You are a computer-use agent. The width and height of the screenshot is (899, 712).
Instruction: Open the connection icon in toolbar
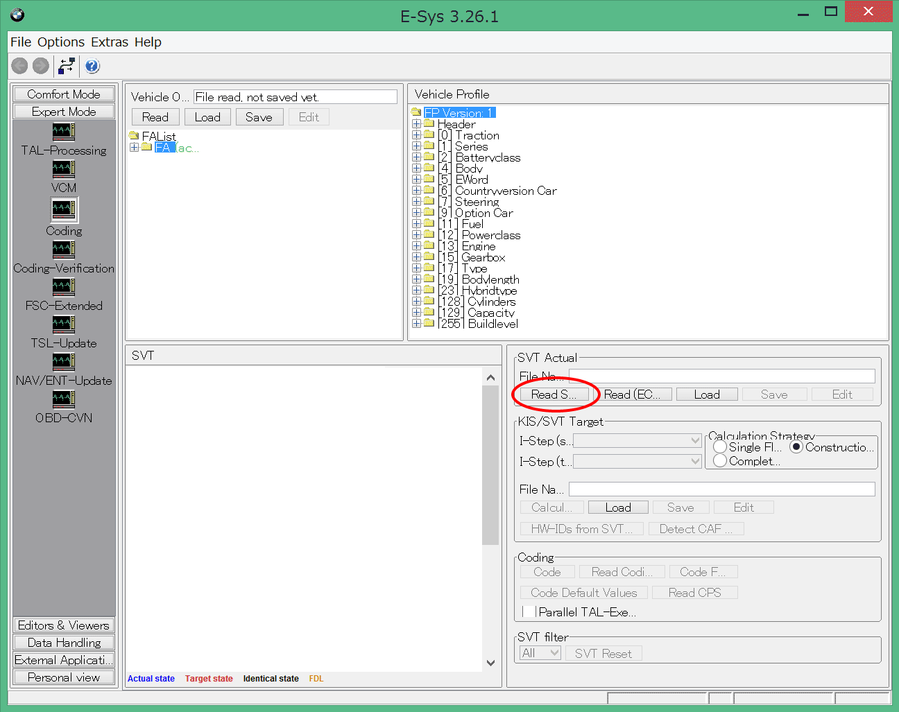pos(67,66)
